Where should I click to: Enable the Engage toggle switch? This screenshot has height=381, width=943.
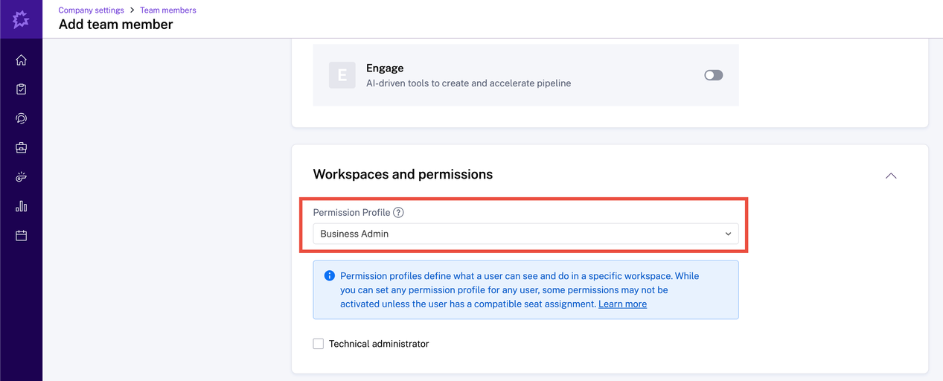point(713,75)
